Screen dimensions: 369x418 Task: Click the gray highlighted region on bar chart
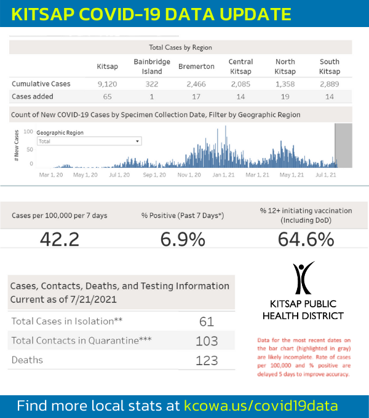343,145
